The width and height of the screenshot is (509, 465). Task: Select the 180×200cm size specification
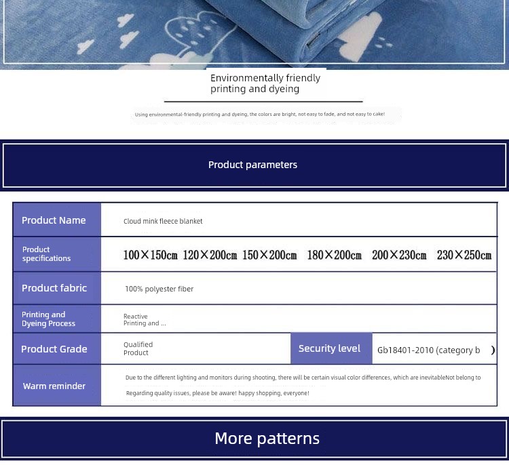[x=334, y=256]
